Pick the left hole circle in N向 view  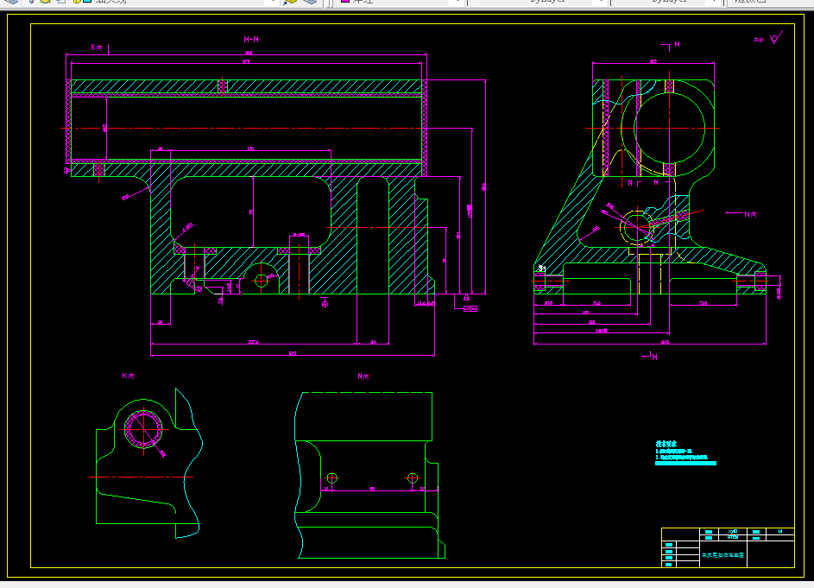[331, 477]
